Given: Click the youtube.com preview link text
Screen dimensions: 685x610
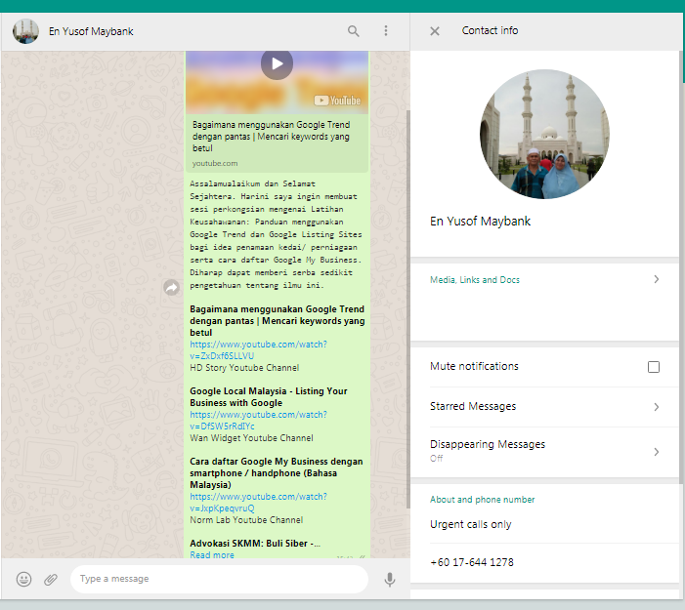Looking at the screenshot, I should [215, 163].
